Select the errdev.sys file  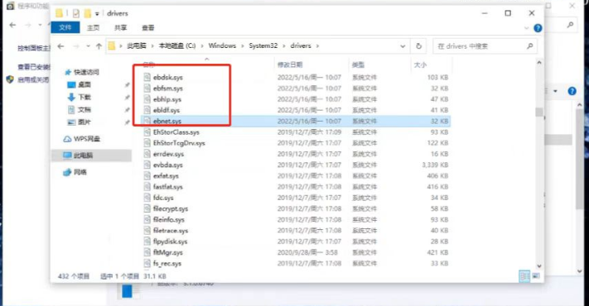168,154
